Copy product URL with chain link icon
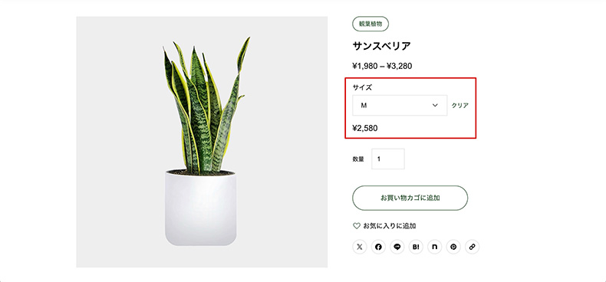The width and height of the screenshot is (606, 282). pos(472,247)
